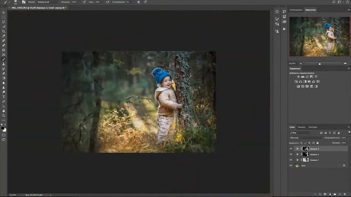Add a Levels adjustment layer
Viewport: 351px width, 197px height.
[x=303, y=77]
